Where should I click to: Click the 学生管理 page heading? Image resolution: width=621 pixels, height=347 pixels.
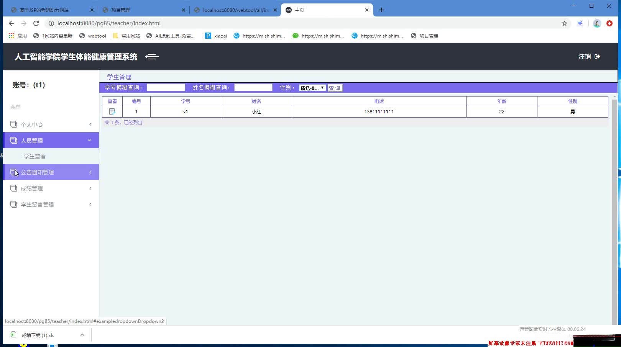[x=119, y=77]
